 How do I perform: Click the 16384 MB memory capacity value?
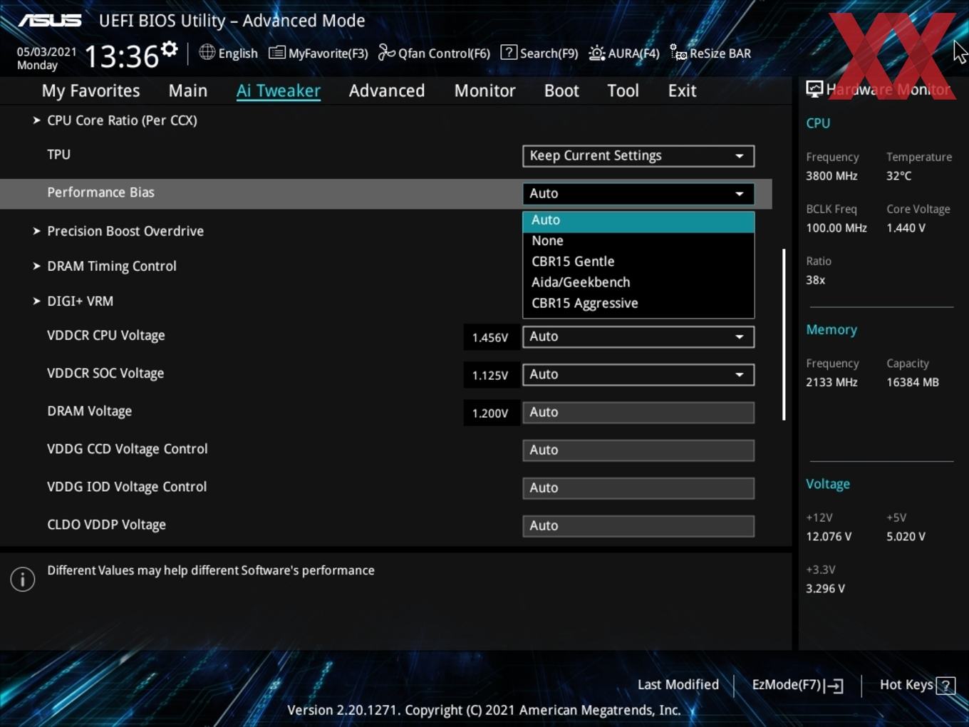click(x=913, y=383)
